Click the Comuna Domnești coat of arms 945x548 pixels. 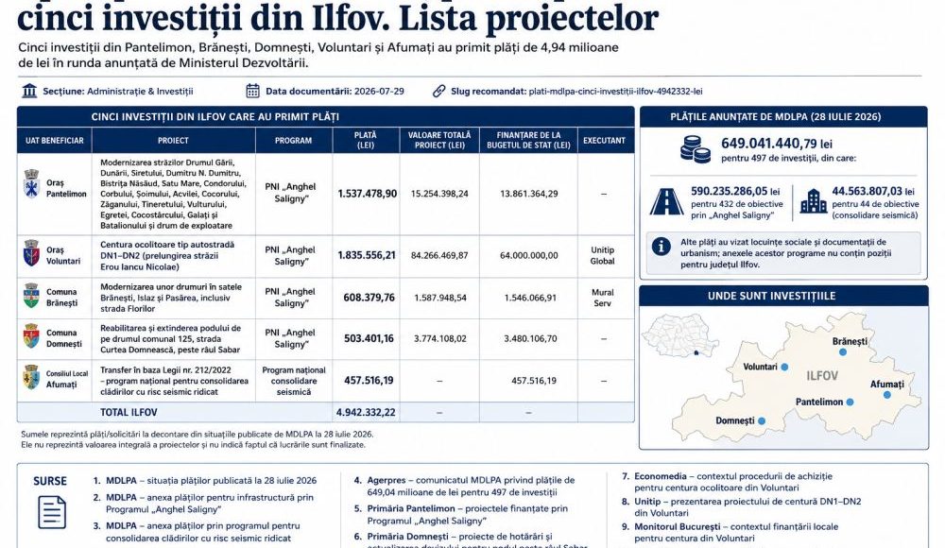pos(31,336)
